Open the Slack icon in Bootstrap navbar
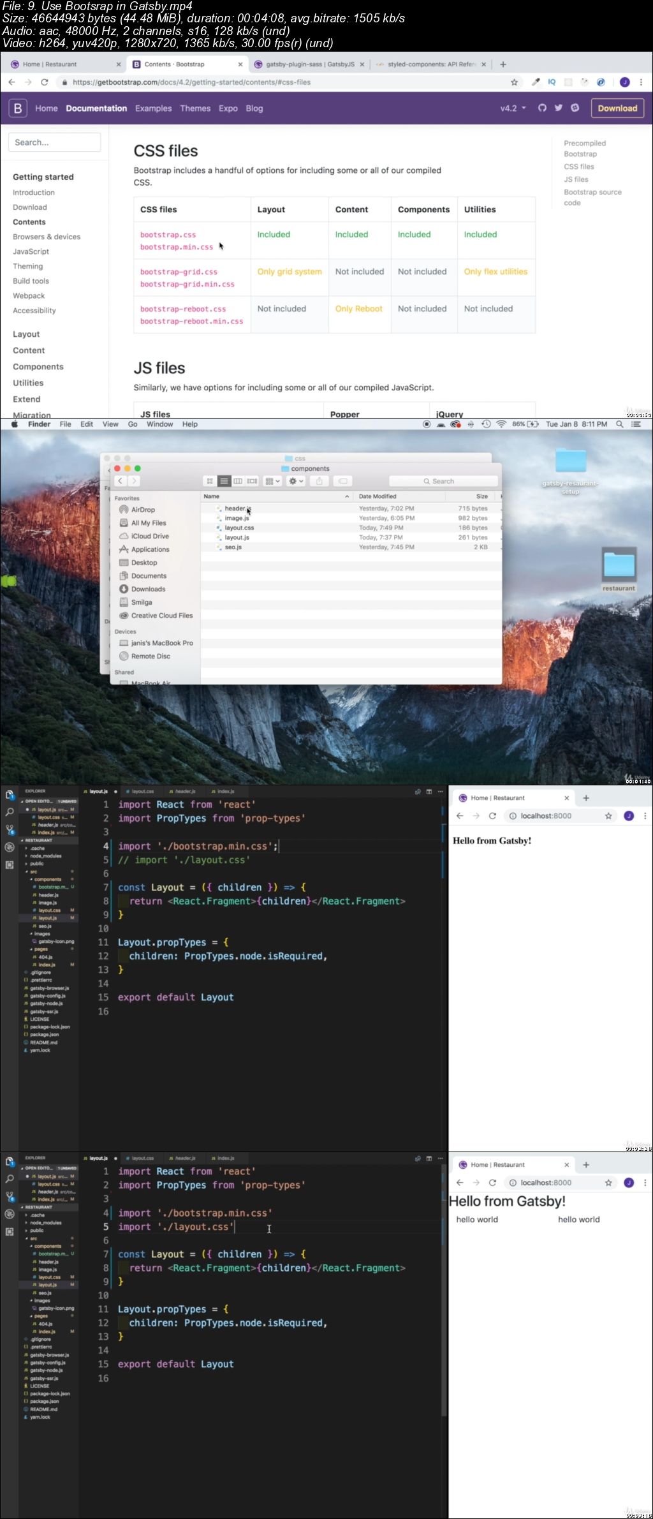Image resolution: width=653 pixels, height=1519 pixels. coord(575,108)
